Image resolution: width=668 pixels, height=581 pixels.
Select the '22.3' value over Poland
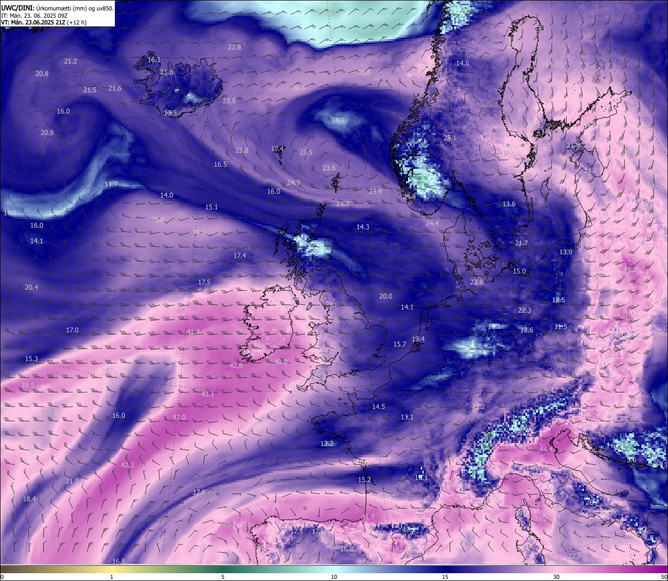524,311
